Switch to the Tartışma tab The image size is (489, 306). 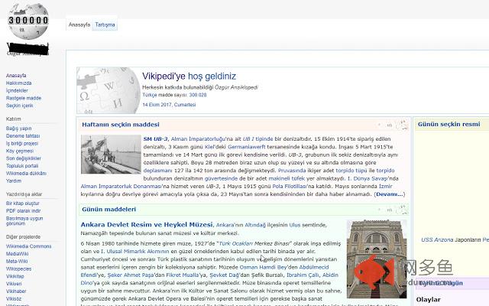coord(105,24)
